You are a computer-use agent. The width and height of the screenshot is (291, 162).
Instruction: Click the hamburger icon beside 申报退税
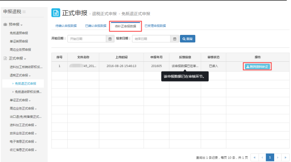pos(24,12)
